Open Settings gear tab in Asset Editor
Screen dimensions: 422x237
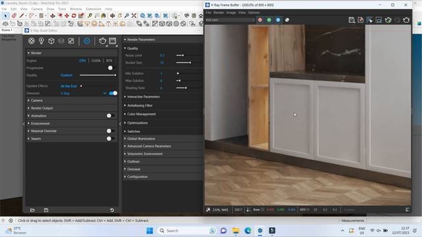pyautogui.click(x=87, y=41)
